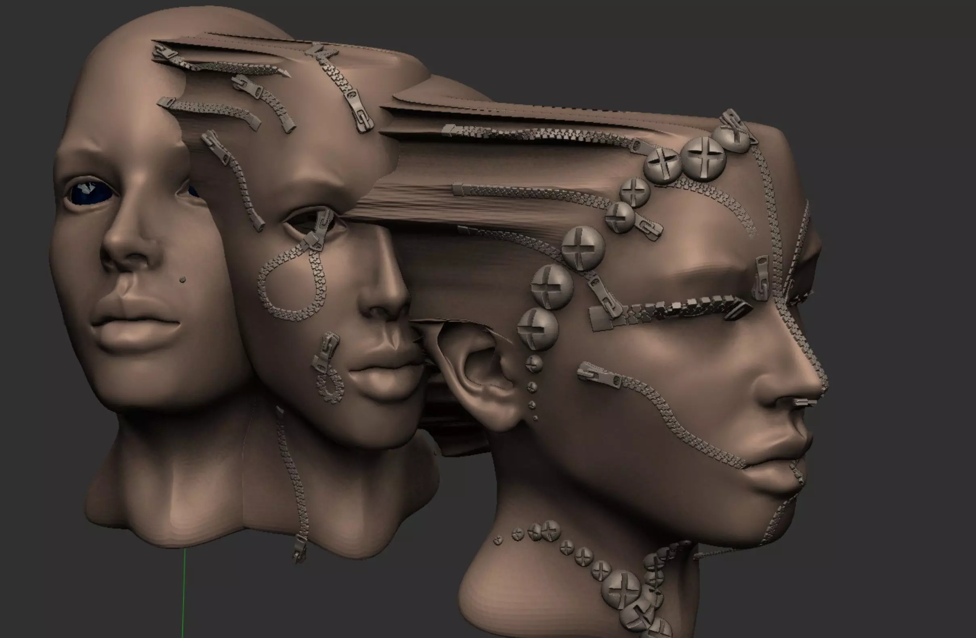
Task: Click the zipper pull hanging below left neck
Action: point(300,550)
